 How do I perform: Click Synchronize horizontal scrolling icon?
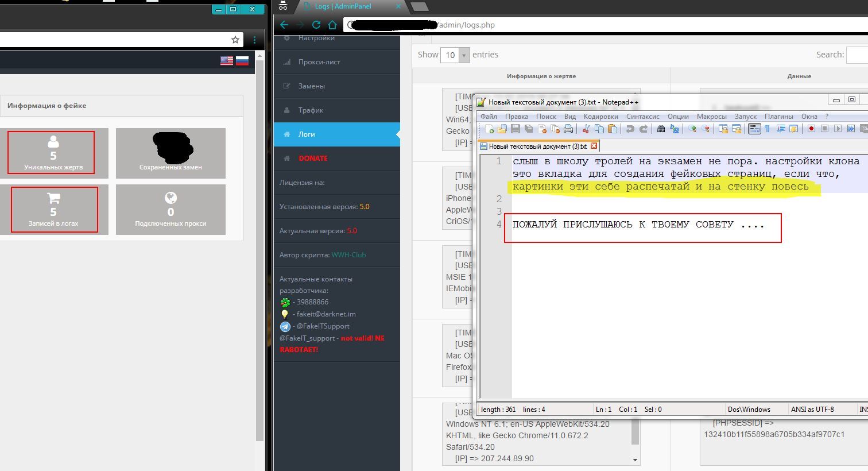pos(736,129)
